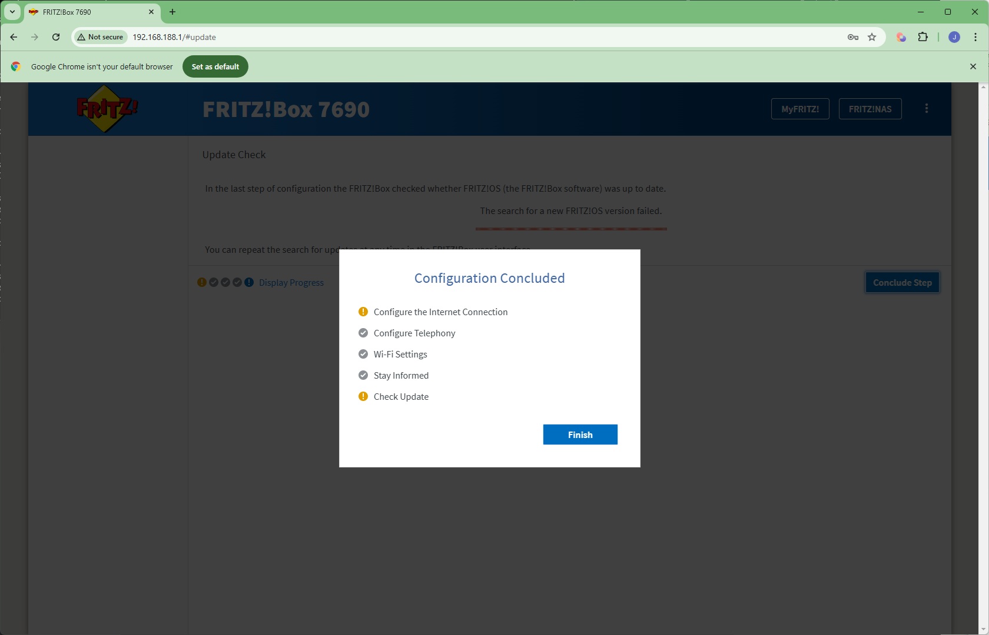Open the Chrome extensions puzzle icon

[923, 37]
